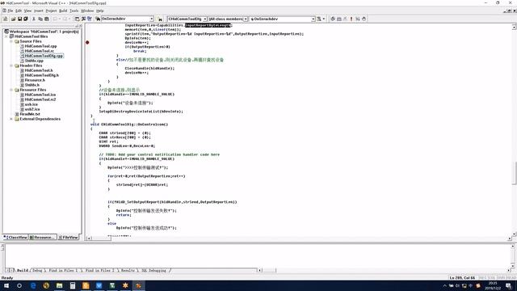Select Workspace 'HidCommTool' root node

click(x=44, y=32)
